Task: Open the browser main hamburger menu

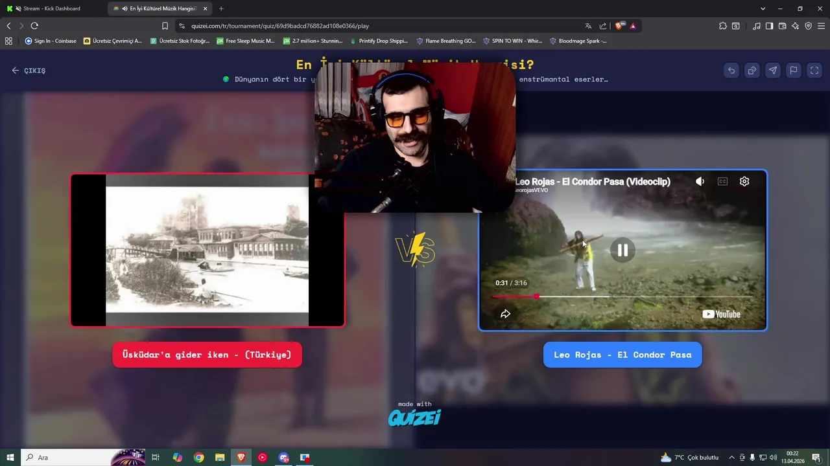Action: (x=822, y=26)
